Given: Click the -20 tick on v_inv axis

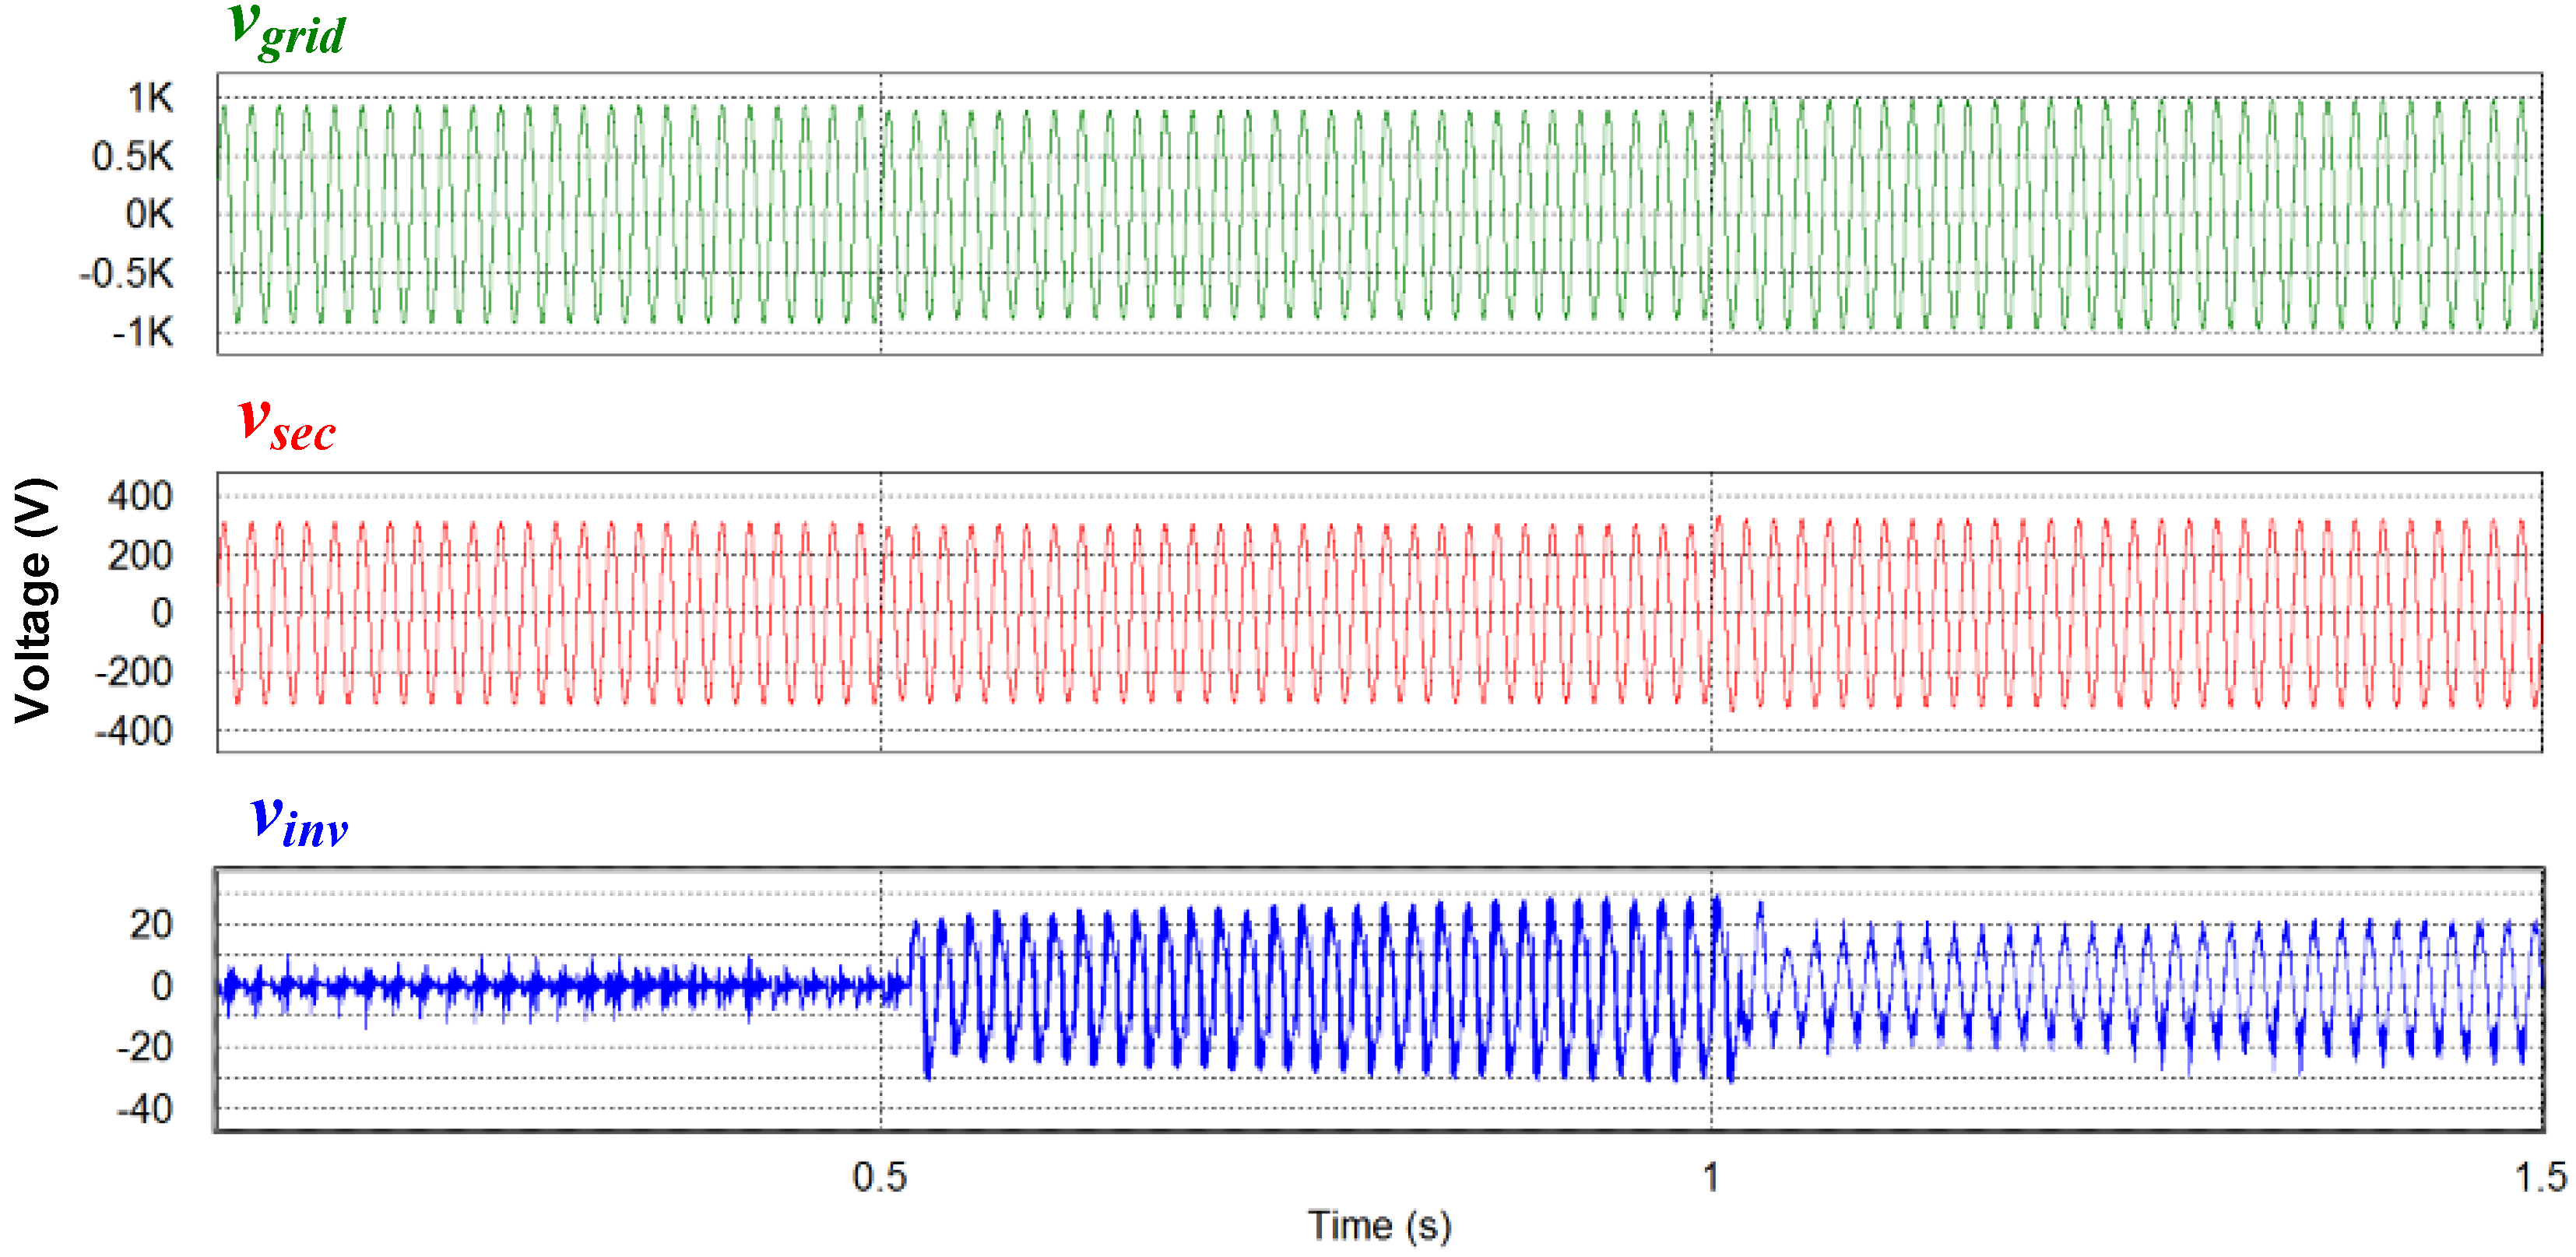Looking at the screenshot, I should tap(144, 1047).
